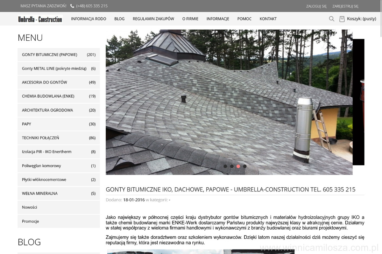
Task: Click the ZAREJESTRUJ SIĘ link
Action: click(345, 6)
